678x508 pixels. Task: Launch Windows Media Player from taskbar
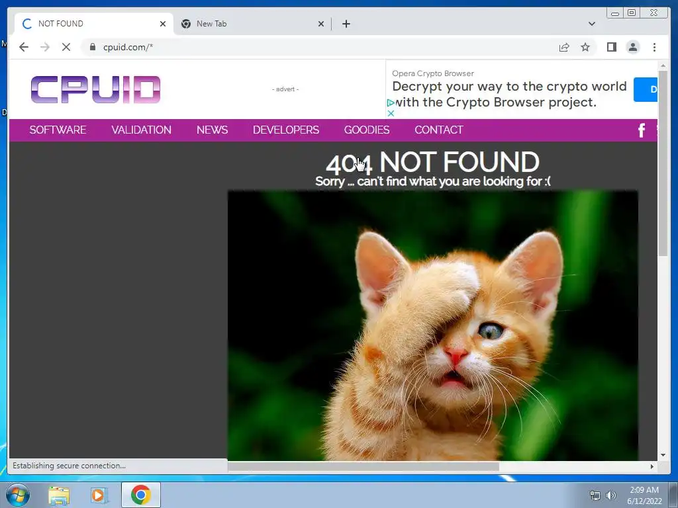click(98, 495)
